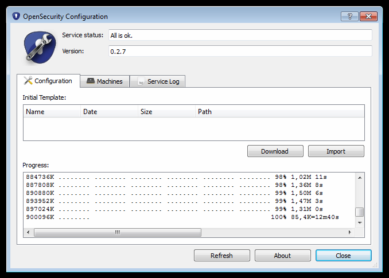This screenshot has width=389, height=278.
Task: Click the Refresh button
Action: (221, 256)
